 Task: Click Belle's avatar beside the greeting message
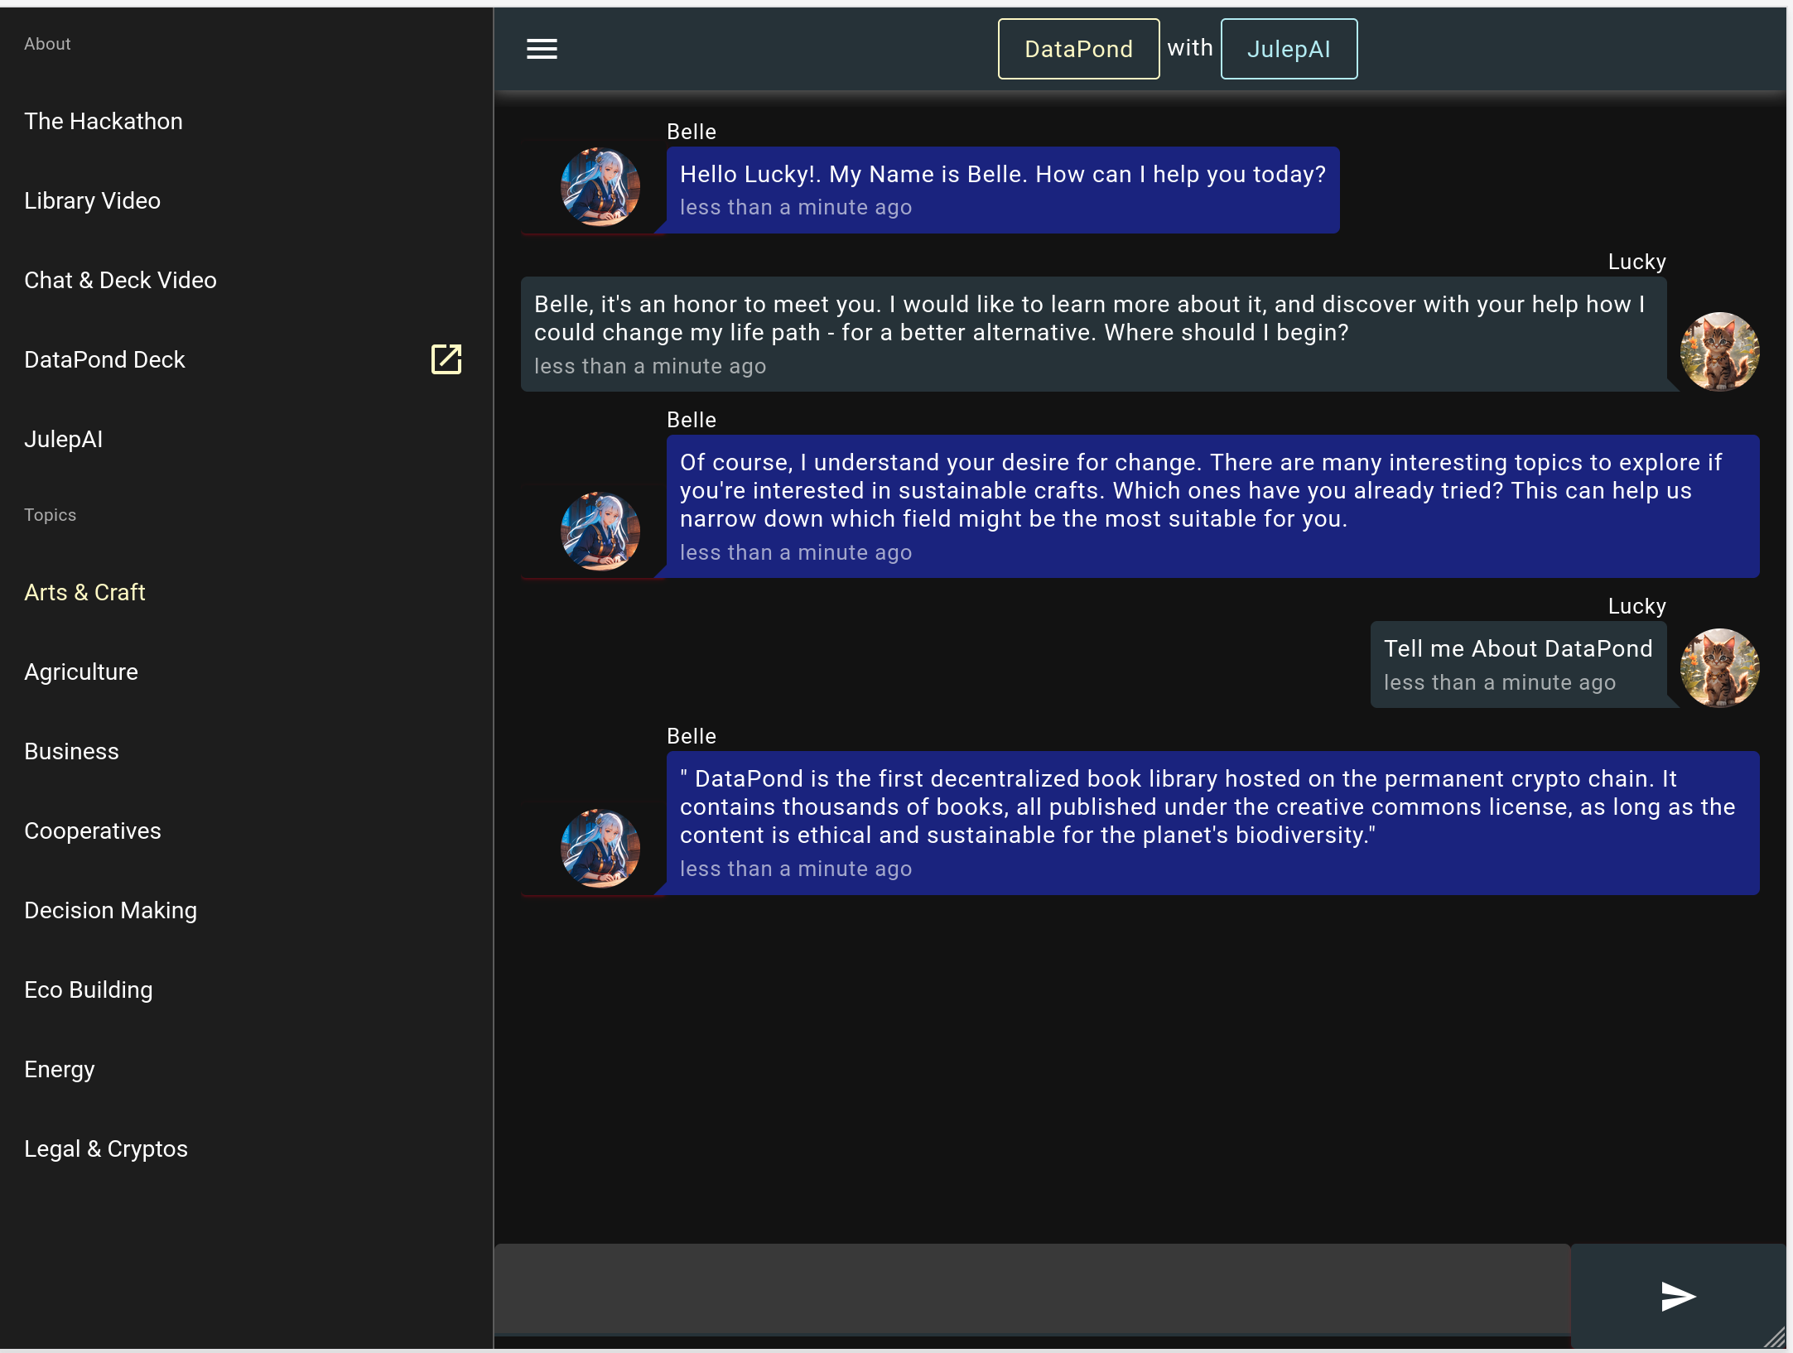(600, 187)
